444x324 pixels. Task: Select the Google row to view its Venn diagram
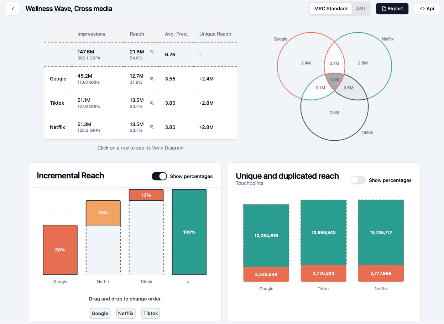pyautogui.click(x=107, y=79)
